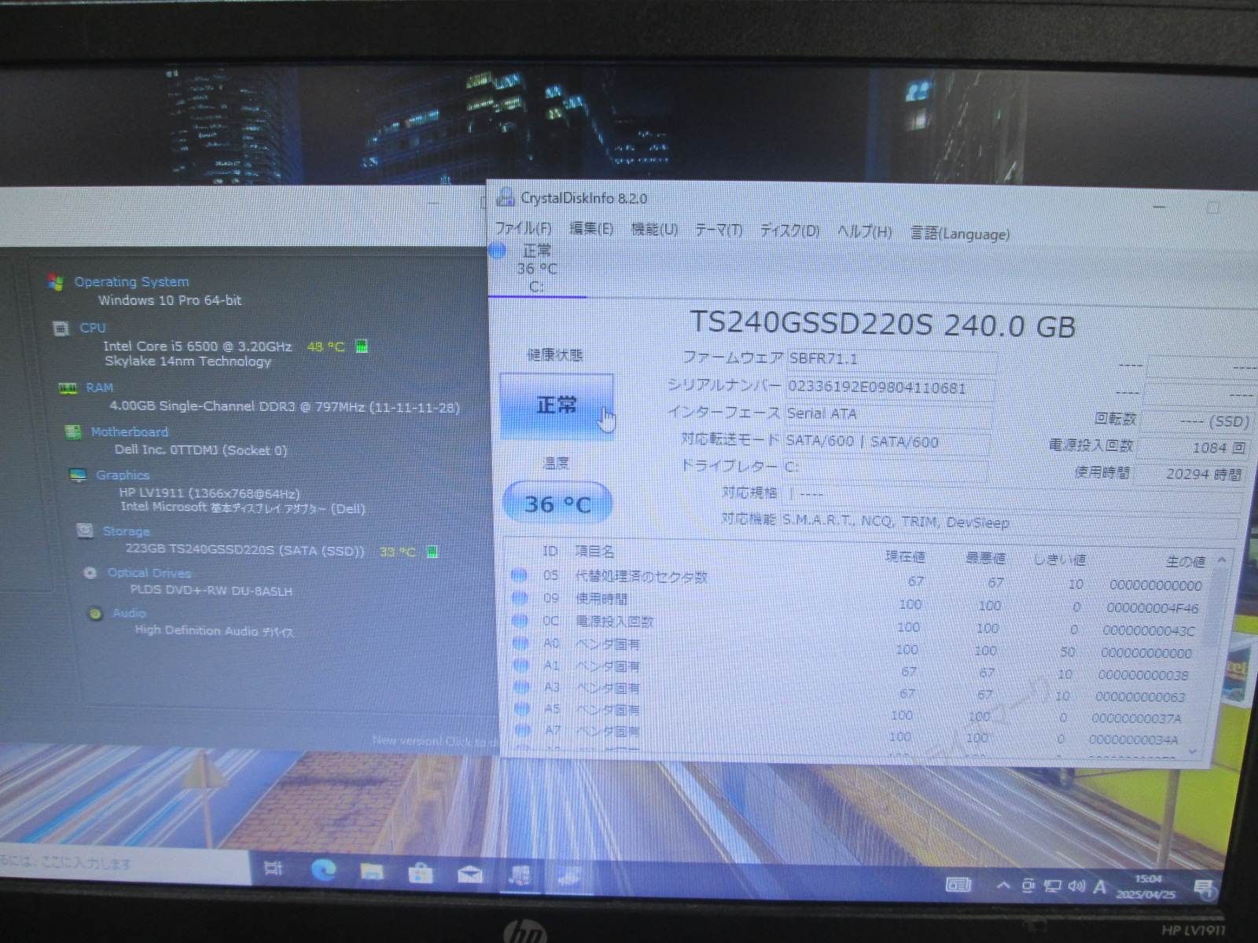1258x943 pixels.
Task: Click the Optical Drives disc icon in Speccy
Action: coord(90,573)
